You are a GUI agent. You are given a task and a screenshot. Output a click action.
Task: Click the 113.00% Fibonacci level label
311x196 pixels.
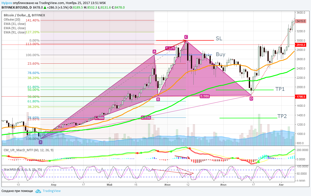[x=33, y=44]
